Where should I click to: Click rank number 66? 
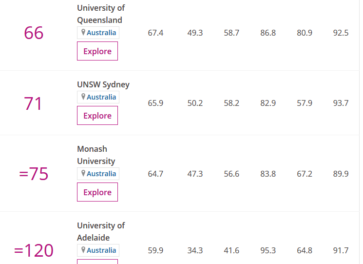[x=34, y=33]
